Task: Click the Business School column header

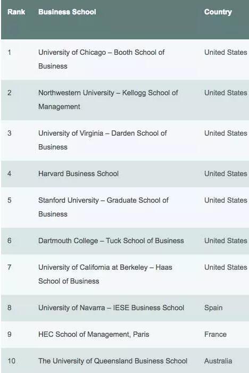Action: [x=67, y=12]
